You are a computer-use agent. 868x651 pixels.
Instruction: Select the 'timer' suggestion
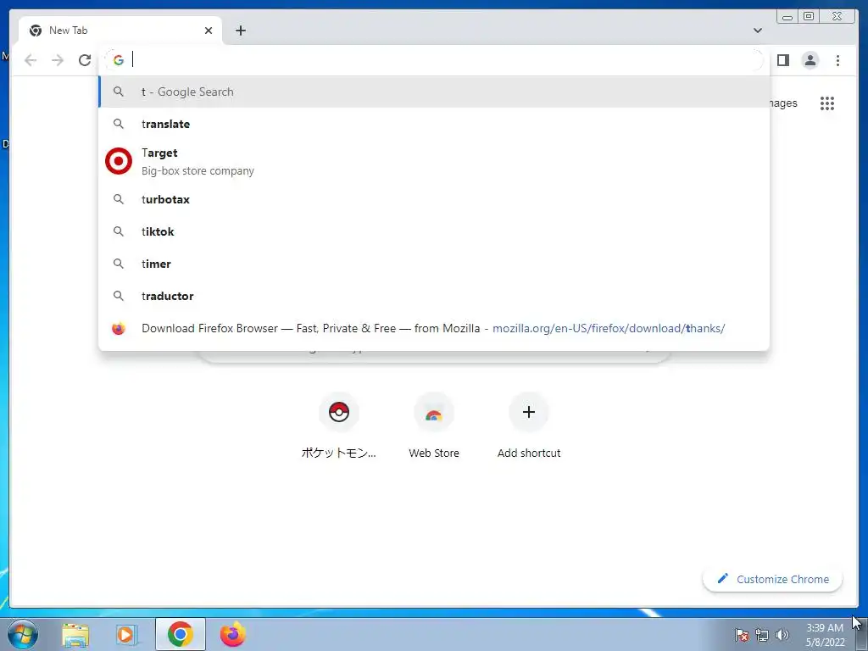point(434,264)
